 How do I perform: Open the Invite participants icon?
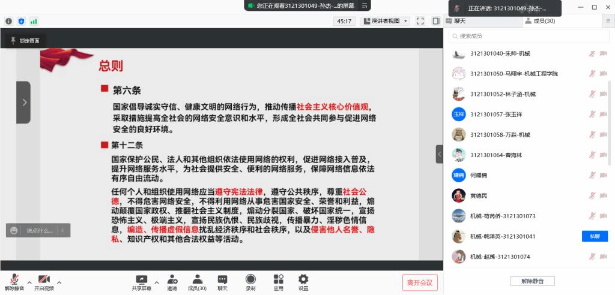pos(172,280)
